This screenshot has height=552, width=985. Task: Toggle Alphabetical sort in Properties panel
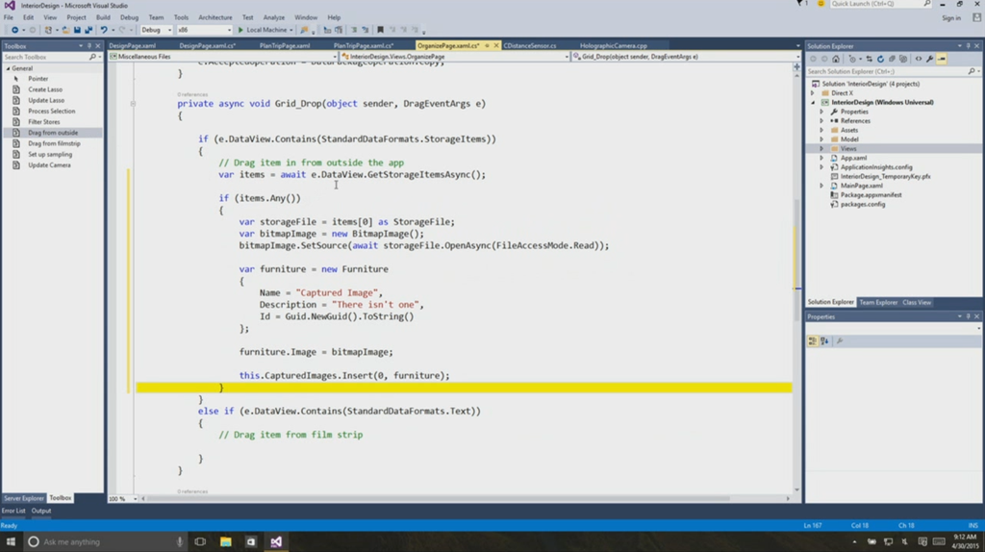pyautogui.click(x=824, y=341)
